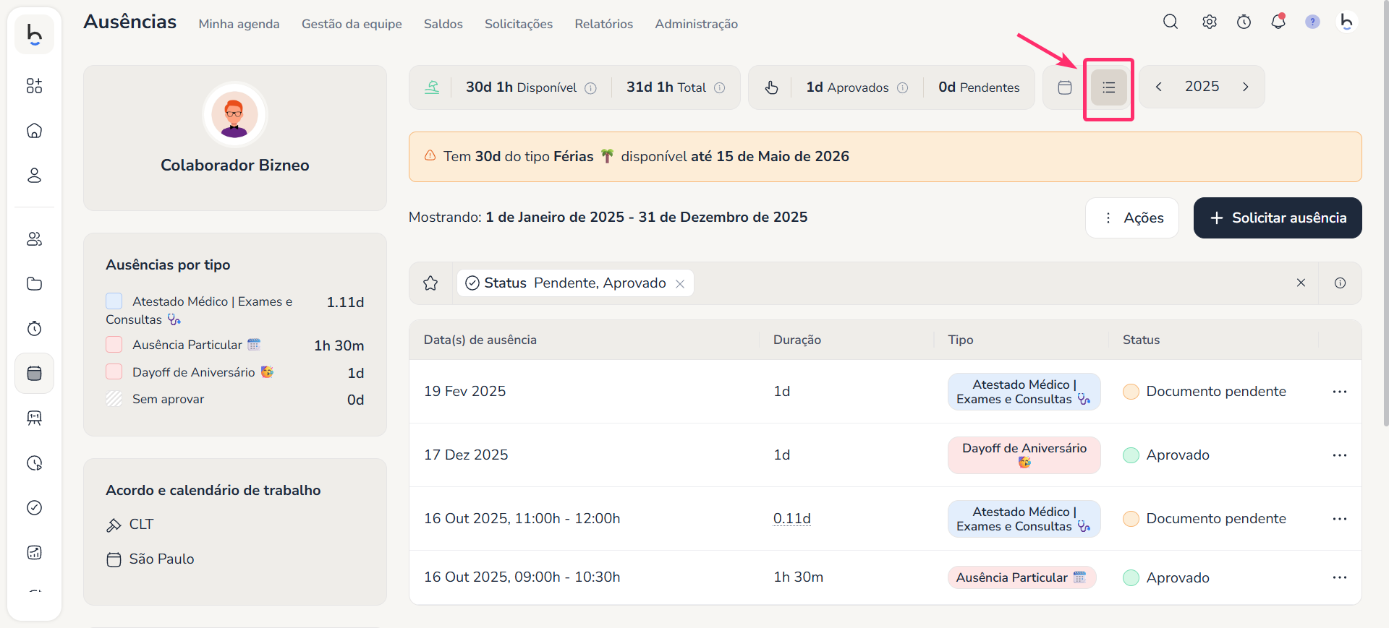Mark filter as favorite with star icon
This screenshot has height=628, width=1389.
[430, 283]
